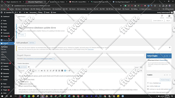The width and height of the screenshot is (175, 98).
Task: Click Edit link next to Status: Published
Action: click(160, 83)
